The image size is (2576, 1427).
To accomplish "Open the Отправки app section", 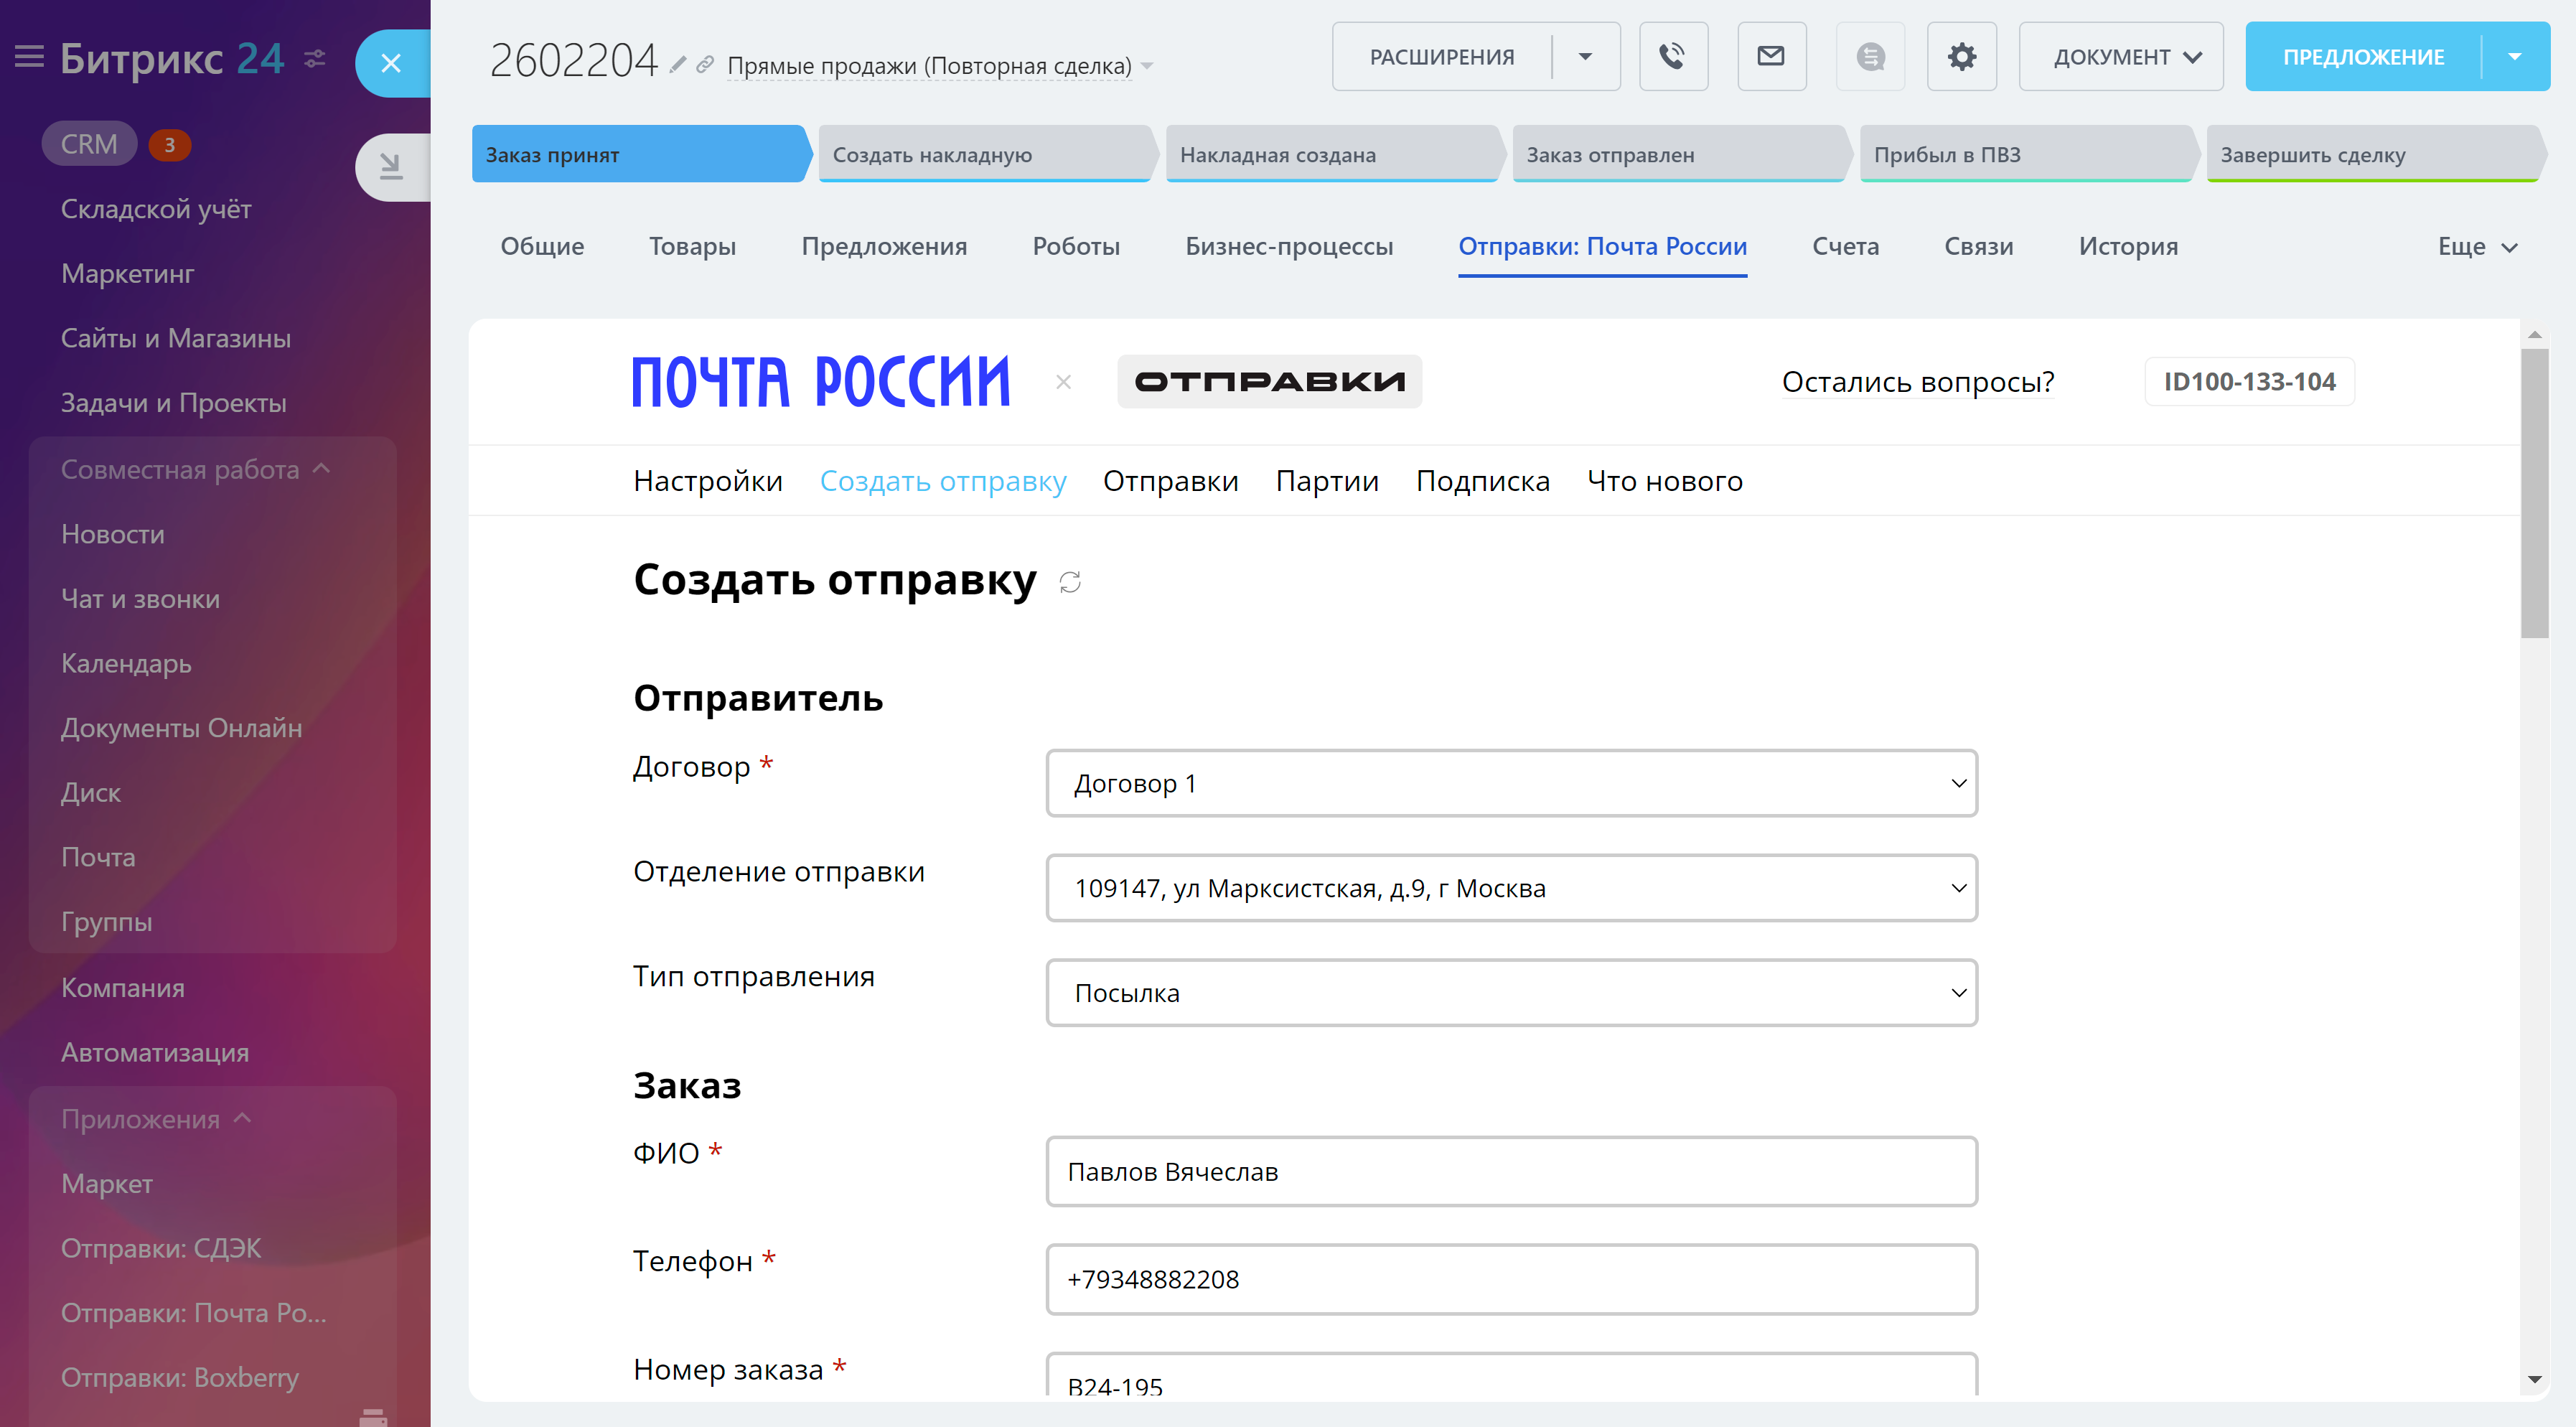I will point(1170,481).
